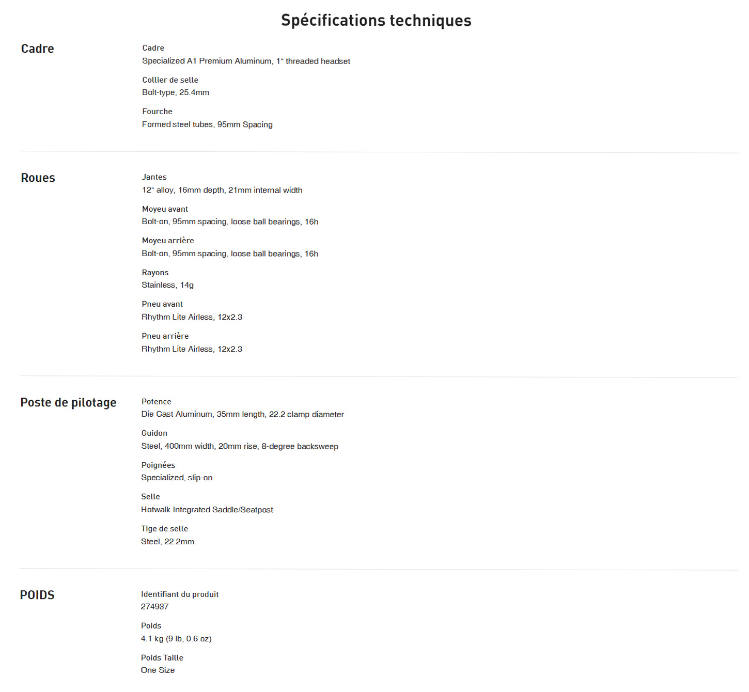
Task: Click the Guidon spec label
Action: tap(154, 433)
